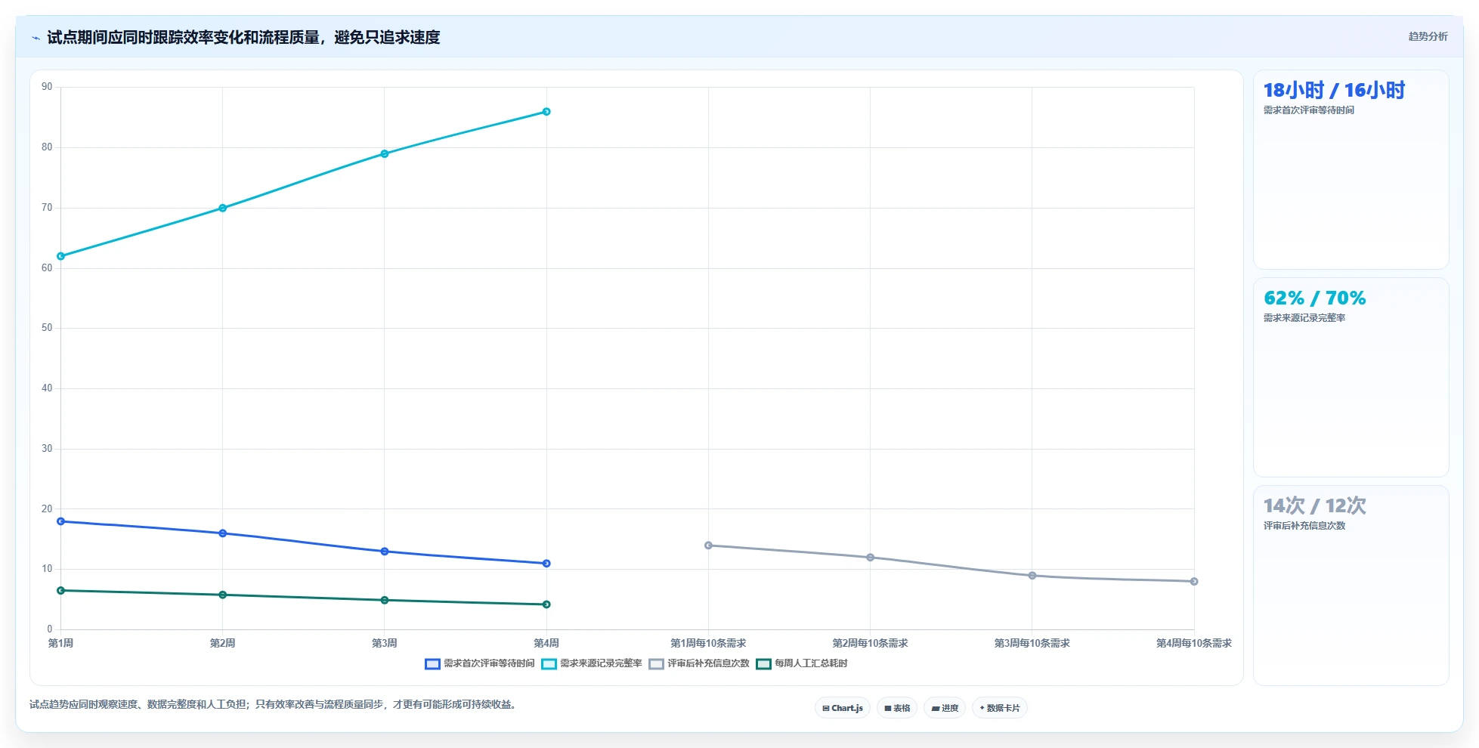Click card caption 需求首次评审等待时间
The image size is (1479, 748).
(1309, 110)
